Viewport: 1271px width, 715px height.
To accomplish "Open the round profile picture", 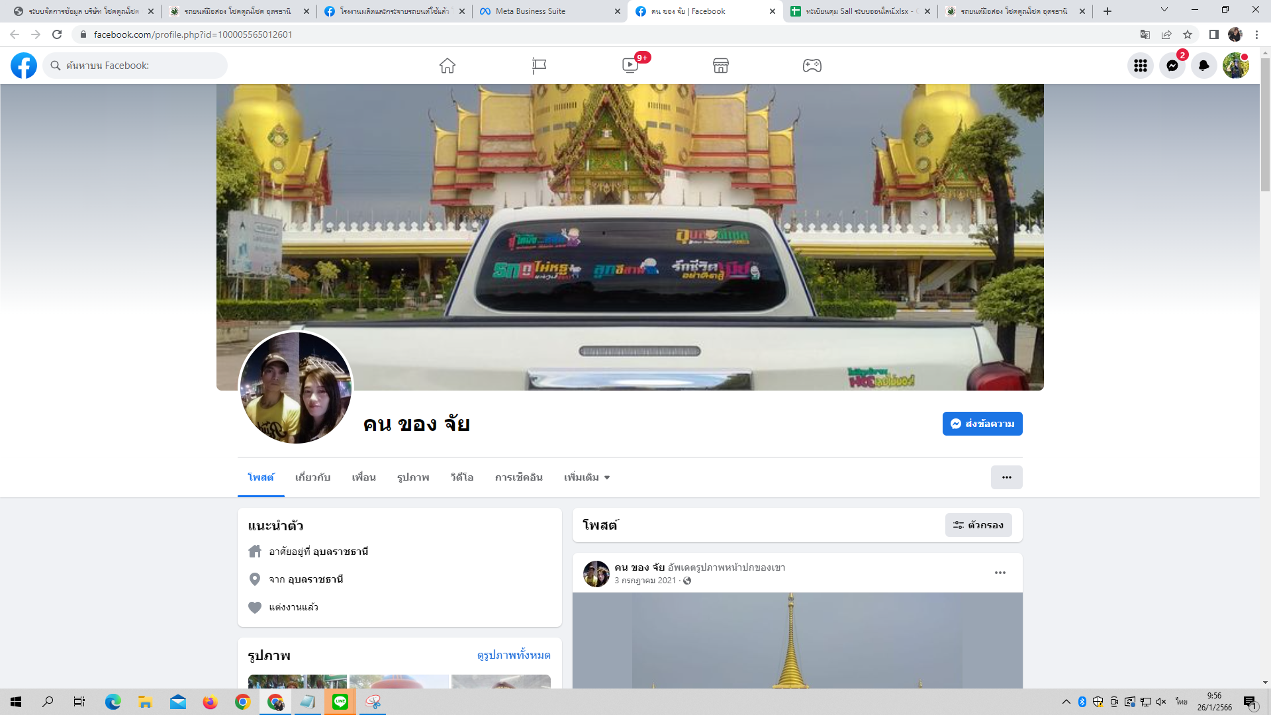I will pos(296,388).
